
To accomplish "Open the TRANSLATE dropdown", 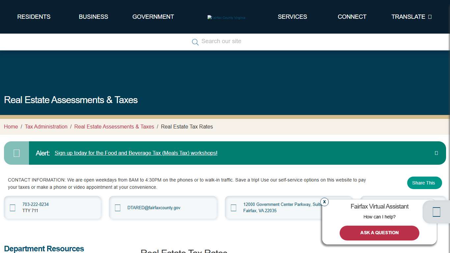I will pos(408,16).
